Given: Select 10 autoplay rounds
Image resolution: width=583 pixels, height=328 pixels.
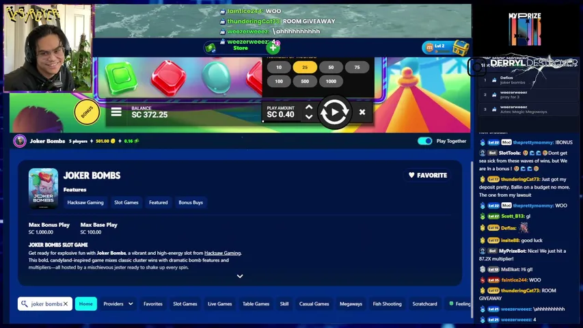Looking at the screenshot, I should tap(279, 68).
